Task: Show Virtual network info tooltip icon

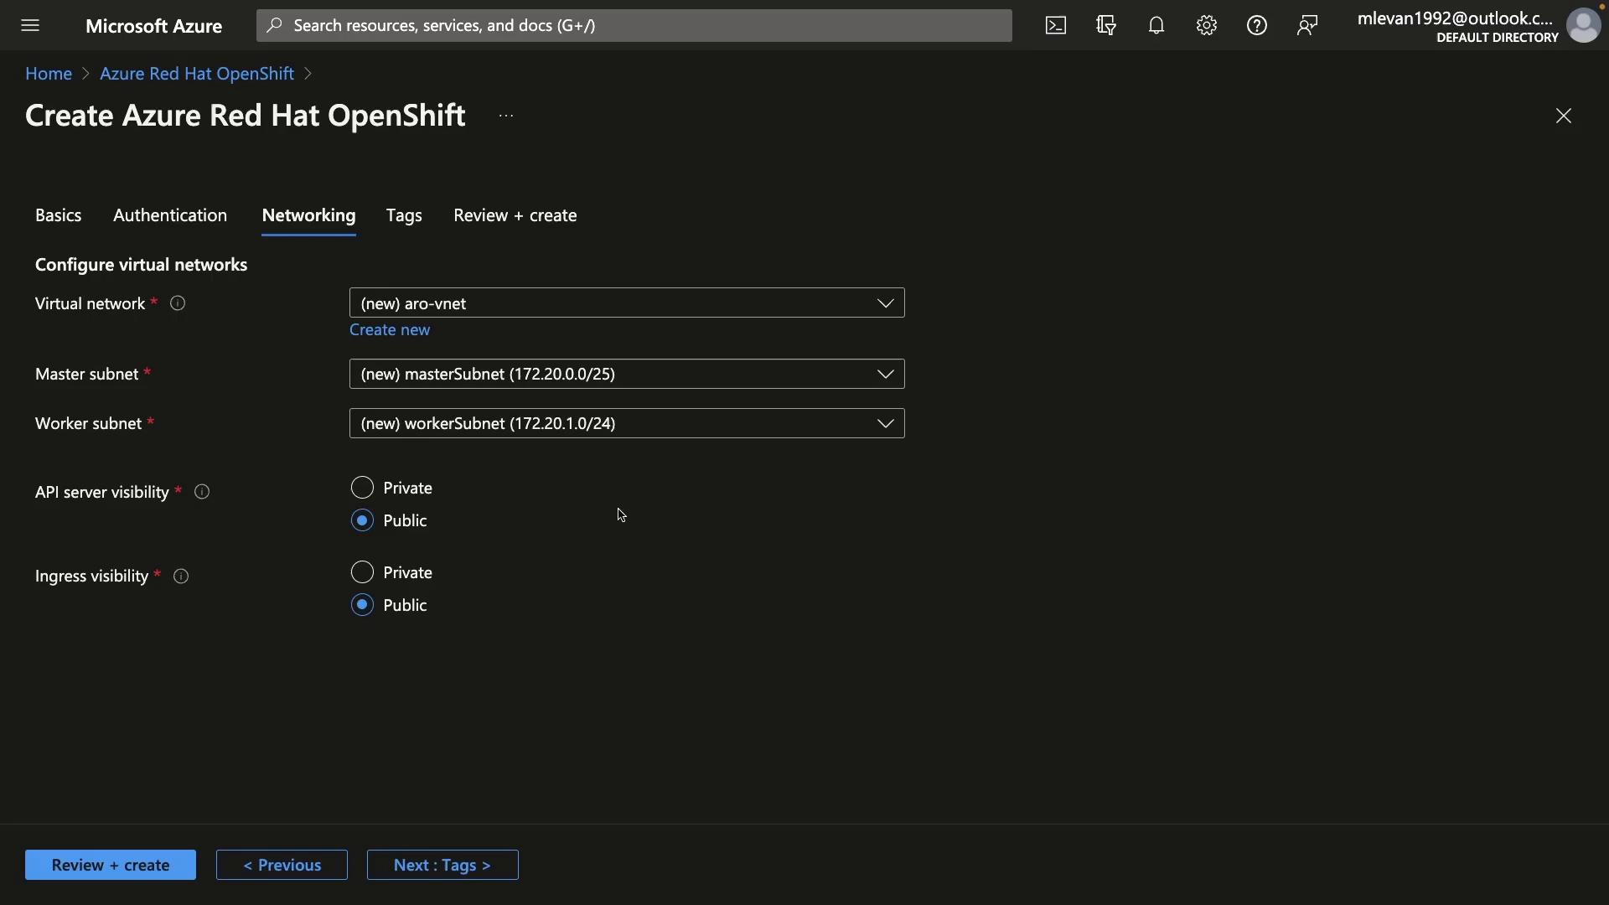Action: [178, 303]
